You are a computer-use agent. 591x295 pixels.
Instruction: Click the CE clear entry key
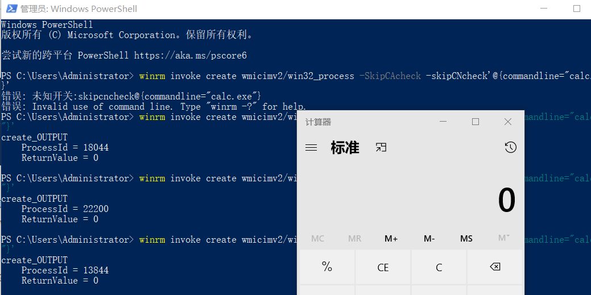(383, 267)
